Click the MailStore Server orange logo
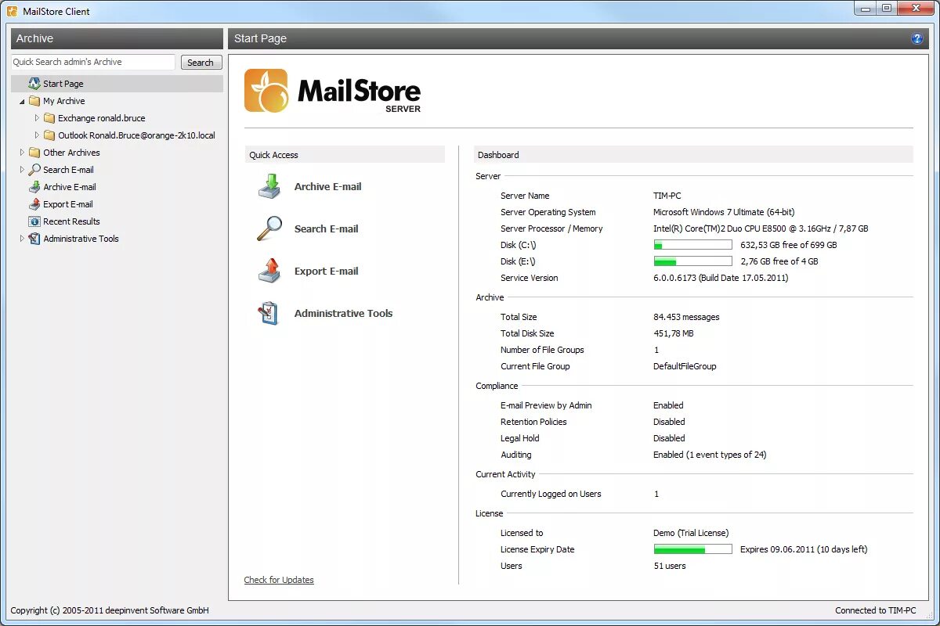The image size is (940, 626). click(266, 91)
